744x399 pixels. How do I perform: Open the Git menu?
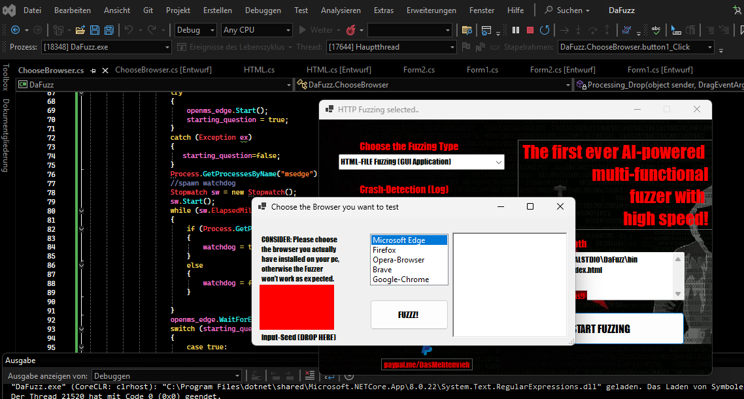coord(148,10)
